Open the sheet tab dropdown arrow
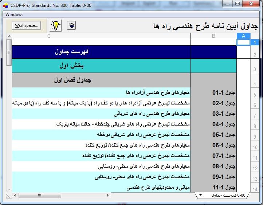Screen dimensions: 263x205 tap(200, 195)
